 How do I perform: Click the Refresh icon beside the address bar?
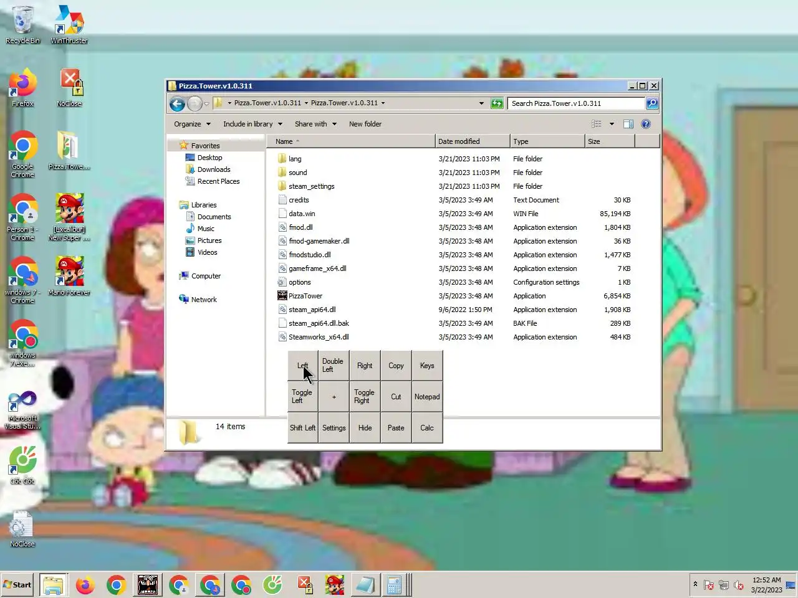(x=497, y=103)
